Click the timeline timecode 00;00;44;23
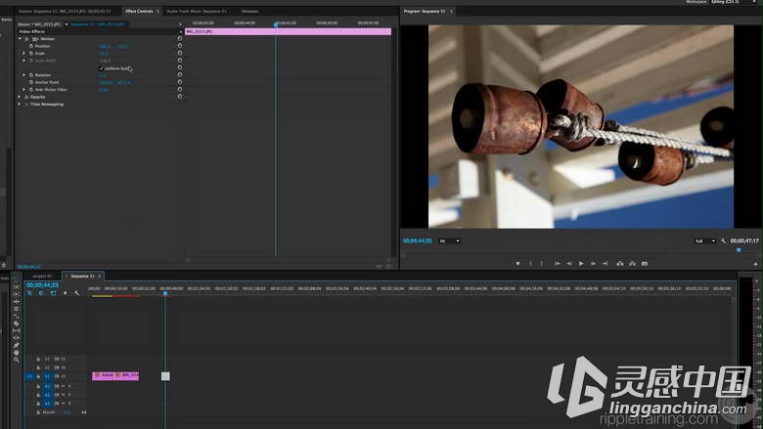The image size is (763, 429). pos(42,285)
